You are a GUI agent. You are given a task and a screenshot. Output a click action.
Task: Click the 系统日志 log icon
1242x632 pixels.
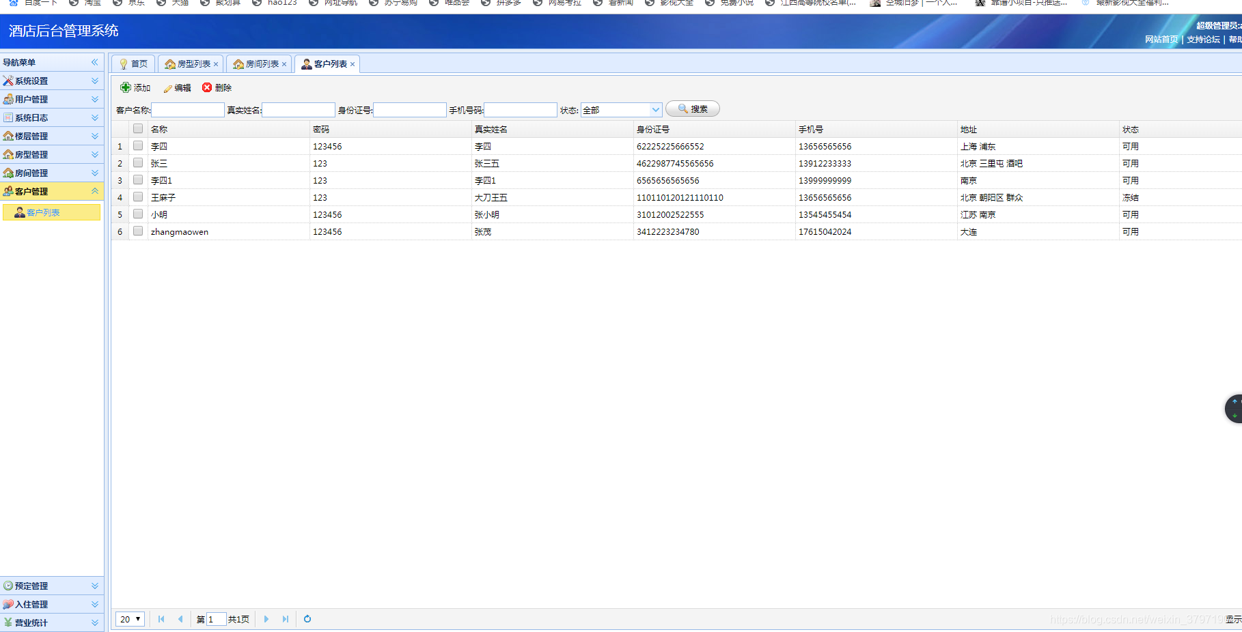[x=8, y=117]
